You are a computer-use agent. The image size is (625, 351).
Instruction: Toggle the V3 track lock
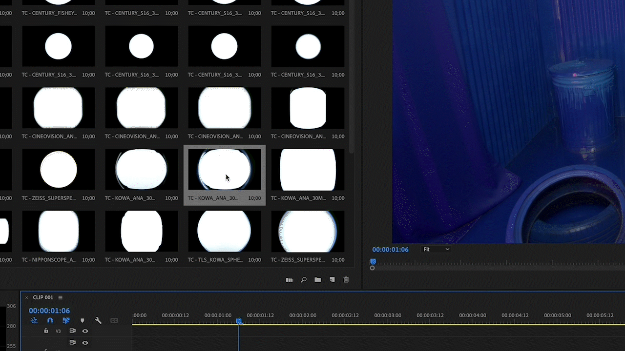46,331
